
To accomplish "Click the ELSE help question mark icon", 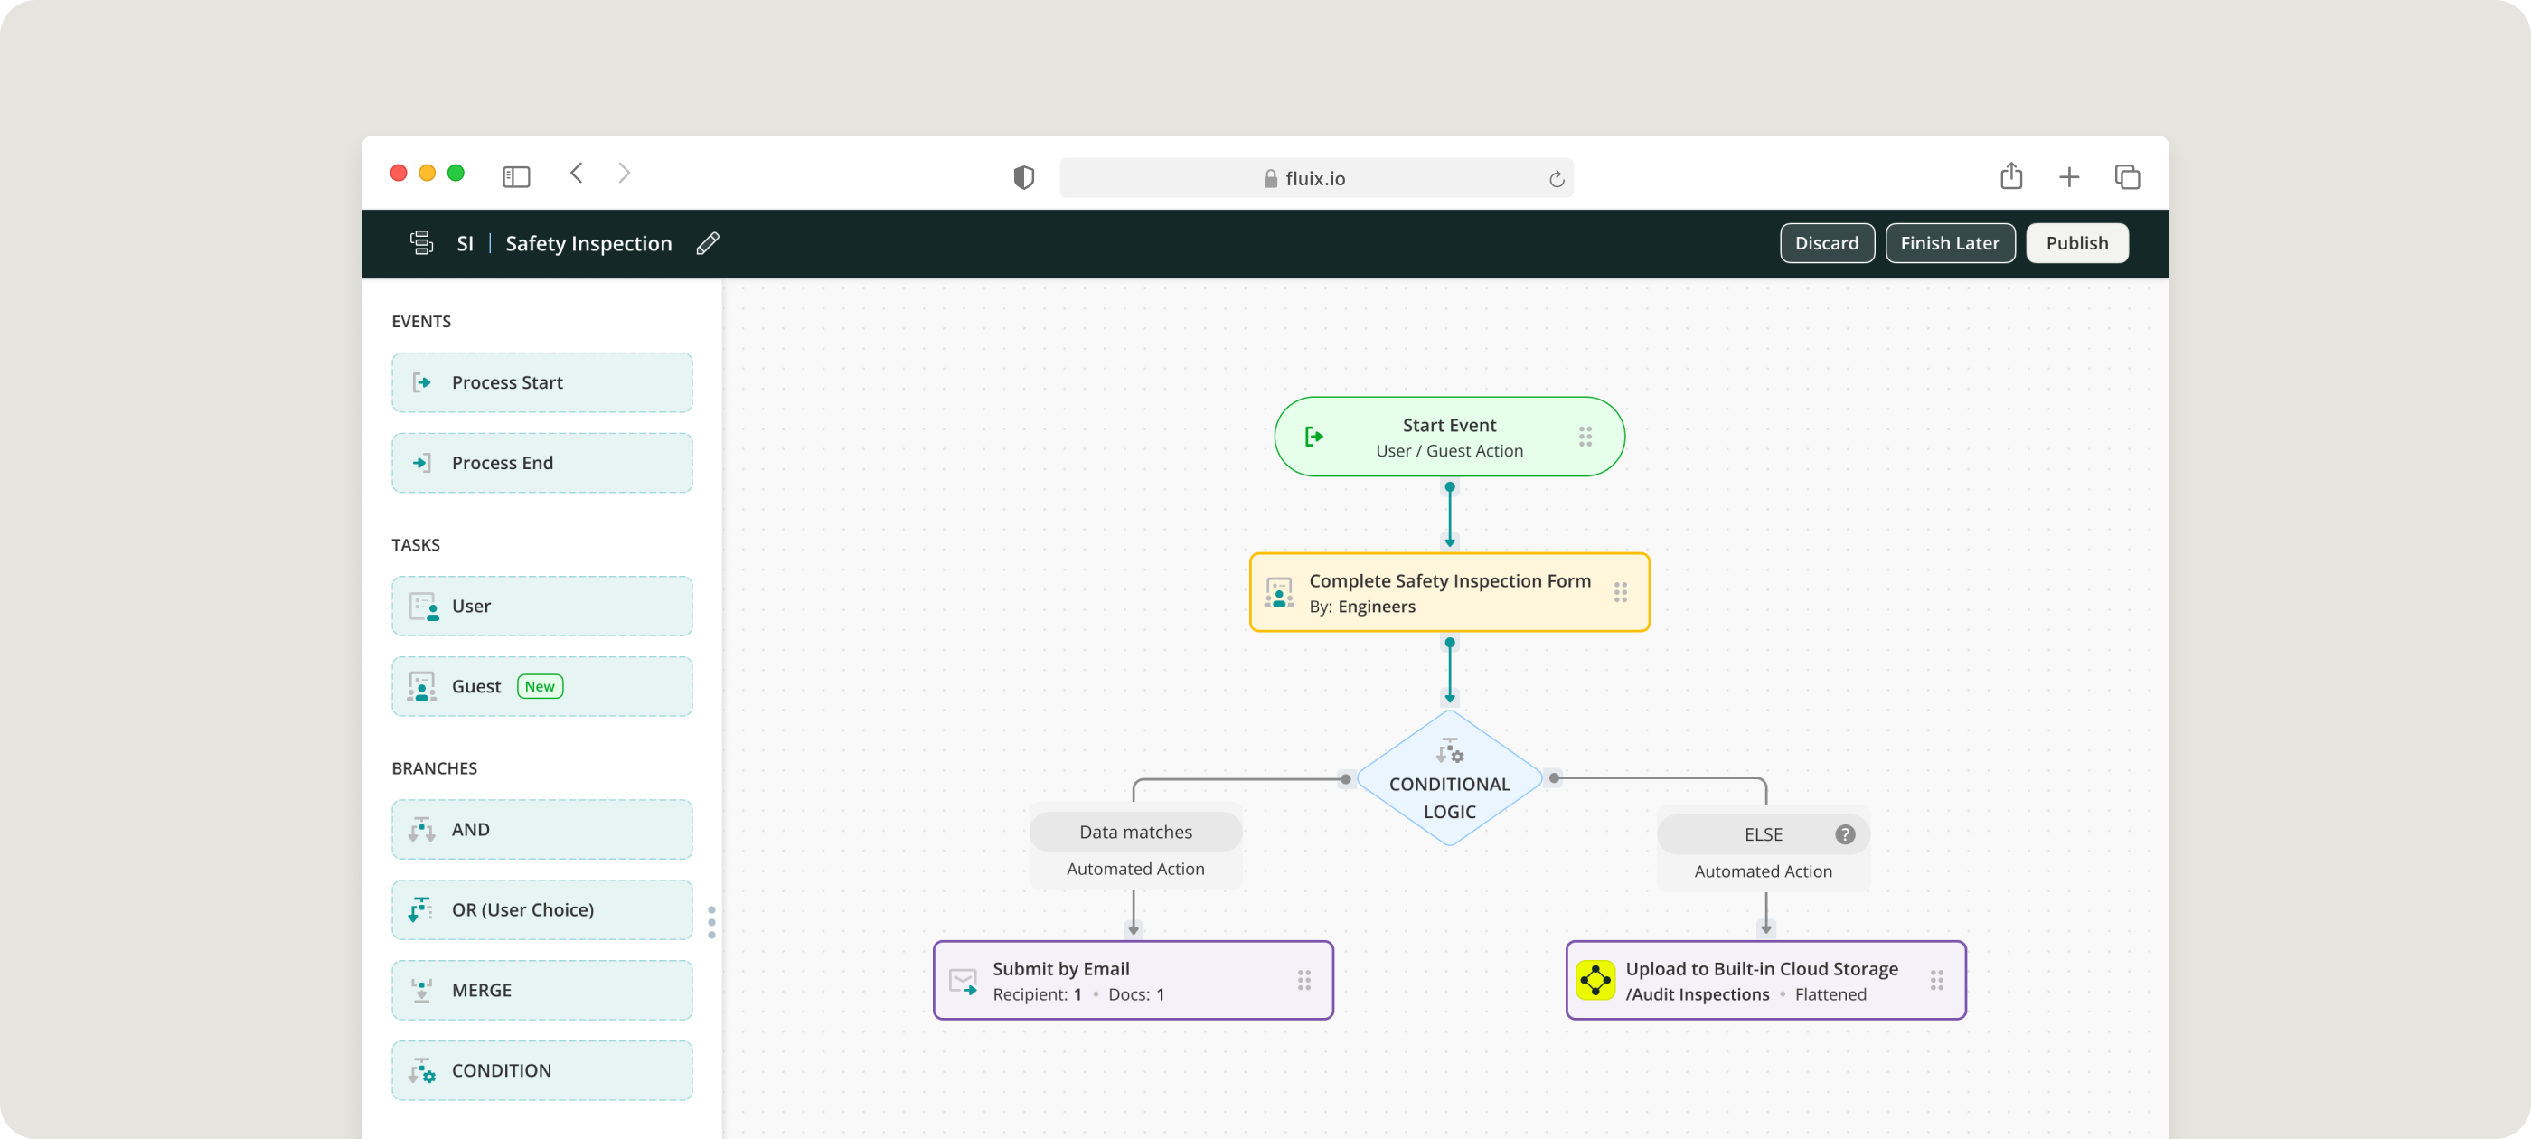I will [x=1844, y=834].
